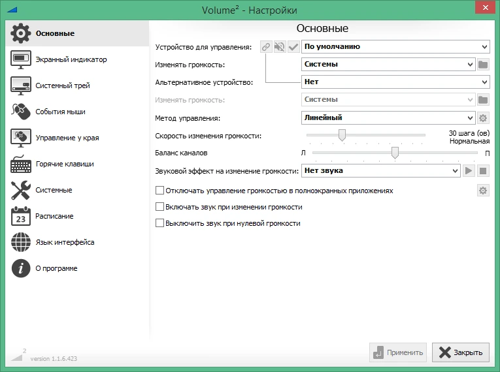Stop the sound effect playback
Viewport: 500px width, 372px height.
(x=483, y=171)
